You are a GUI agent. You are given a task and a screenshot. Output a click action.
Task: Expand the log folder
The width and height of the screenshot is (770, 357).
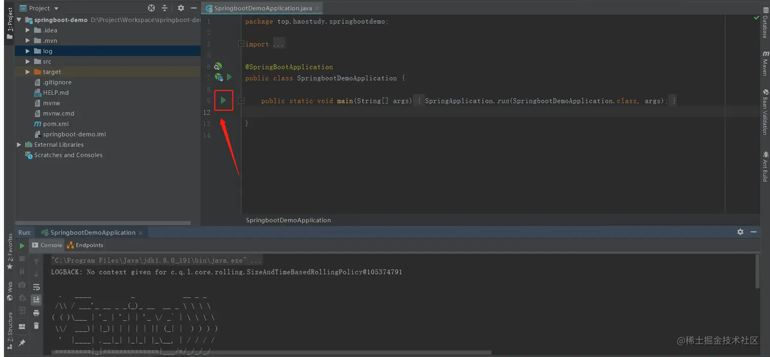coord(28,51)
